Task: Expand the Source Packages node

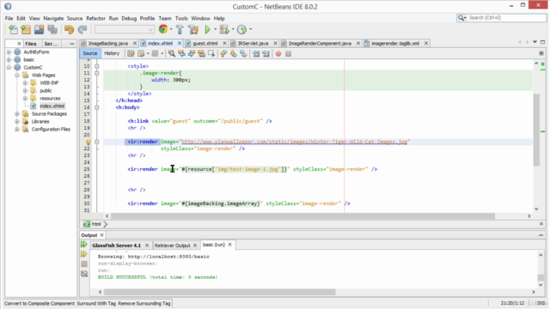Action: point(17,114)
